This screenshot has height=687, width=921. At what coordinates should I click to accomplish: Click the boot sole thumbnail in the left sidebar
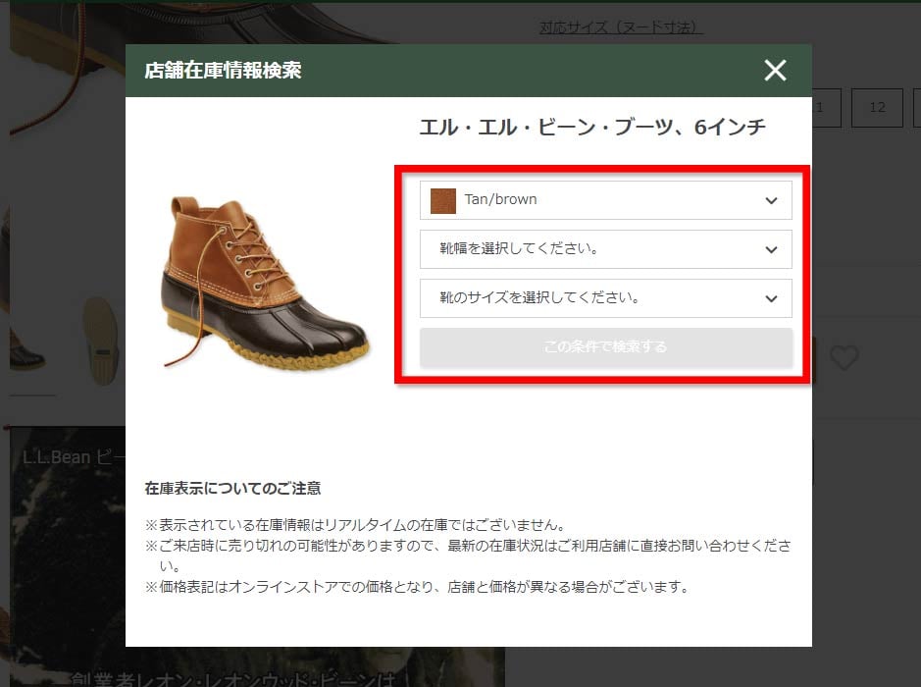[x=102, y=342]
